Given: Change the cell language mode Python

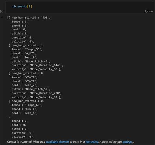Looking at the screenshot, I should click(149, 11).
